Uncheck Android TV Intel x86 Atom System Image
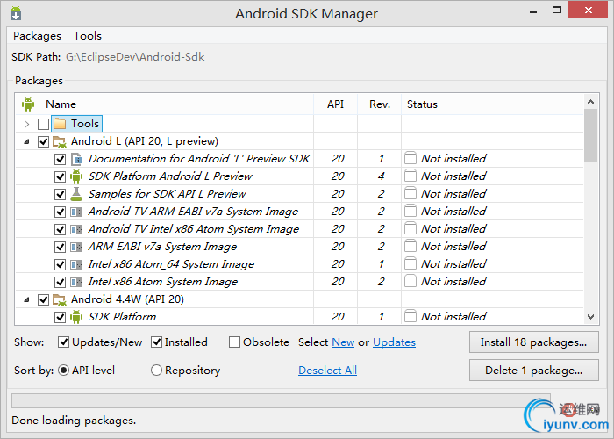Viewport: 614px width, 439px height. pos(60,229)
